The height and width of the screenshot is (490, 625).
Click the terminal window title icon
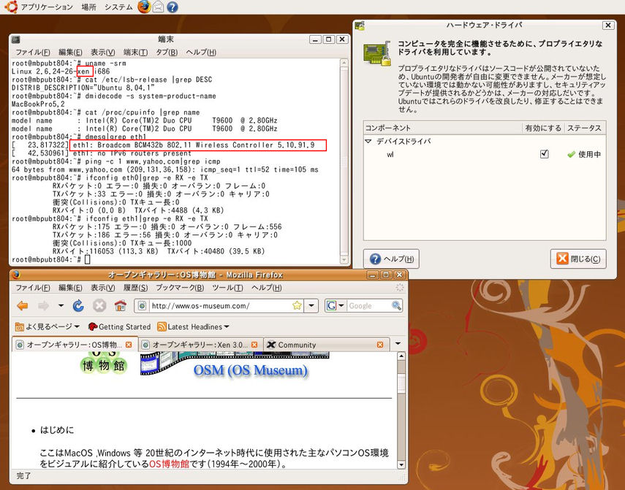tap(15, 39)
